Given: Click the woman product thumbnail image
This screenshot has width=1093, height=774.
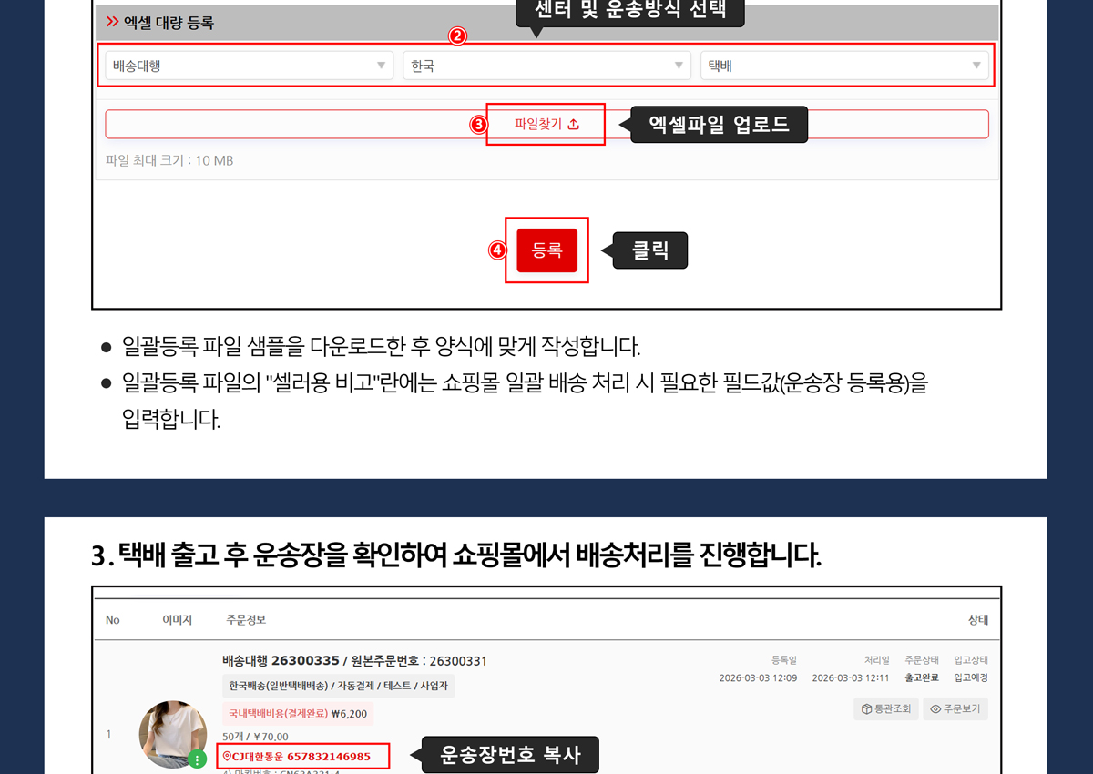Looking at the screenshot, I should [171, 734].
